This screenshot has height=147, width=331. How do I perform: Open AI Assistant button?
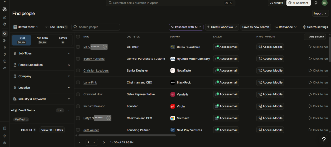(x=298, y=3)
